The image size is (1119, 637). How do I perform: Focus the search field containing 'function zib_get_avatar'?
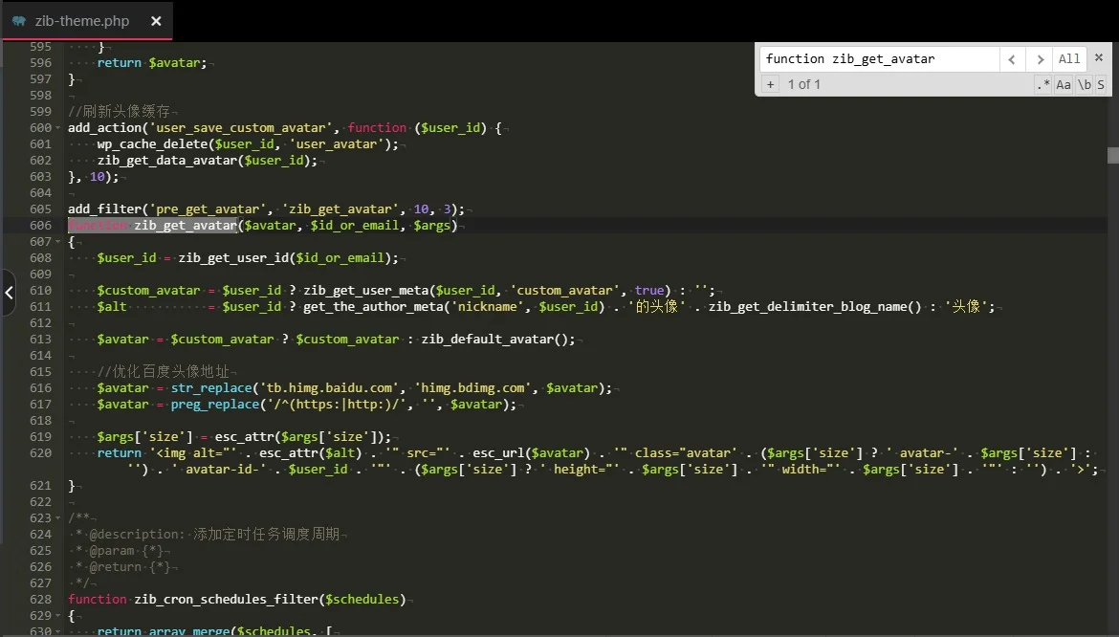(x=879, y=59)
